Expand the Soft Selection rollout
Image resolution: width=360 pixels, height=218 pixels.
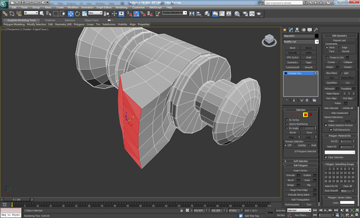[300, 161]
